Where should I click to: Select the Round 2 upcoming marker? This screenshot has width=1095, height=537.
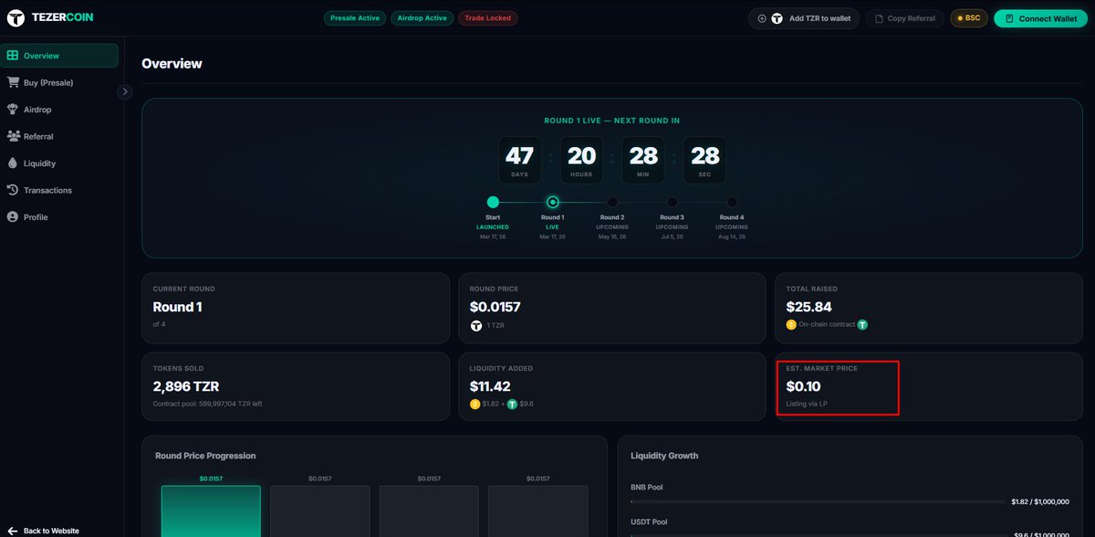612,202
